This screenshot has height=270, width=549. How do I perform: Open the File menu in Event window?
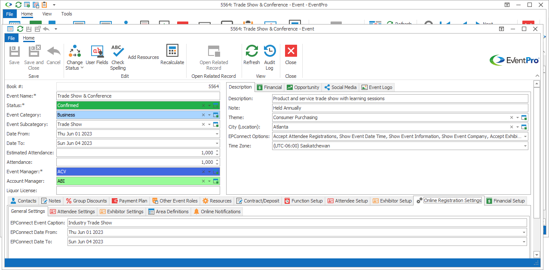pyautogui.click(x=12, y=38)
